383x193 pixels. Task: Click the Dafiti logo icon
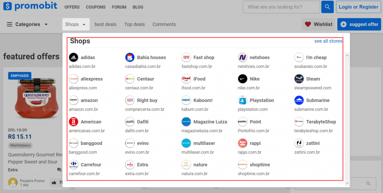click(x=130, y=122)
